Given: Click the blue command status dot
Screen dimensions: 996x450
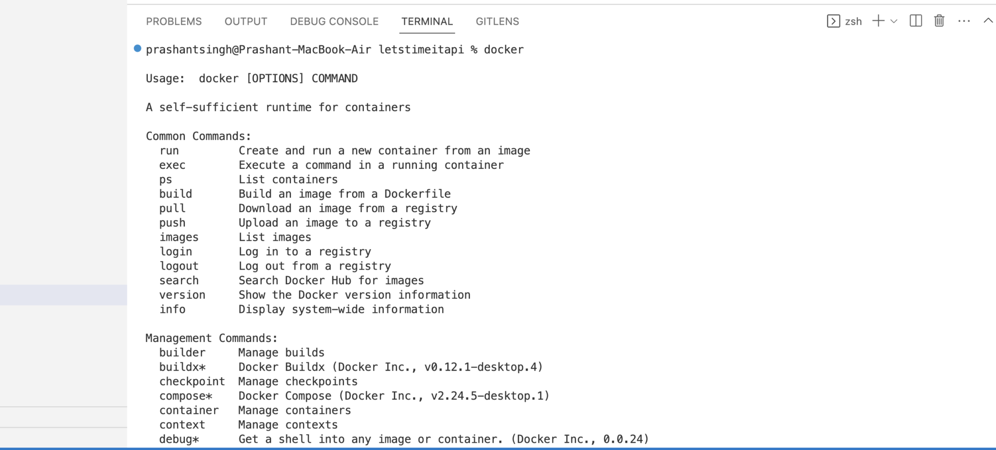Looking at the screenshot, I should click(x=138, y=48).
